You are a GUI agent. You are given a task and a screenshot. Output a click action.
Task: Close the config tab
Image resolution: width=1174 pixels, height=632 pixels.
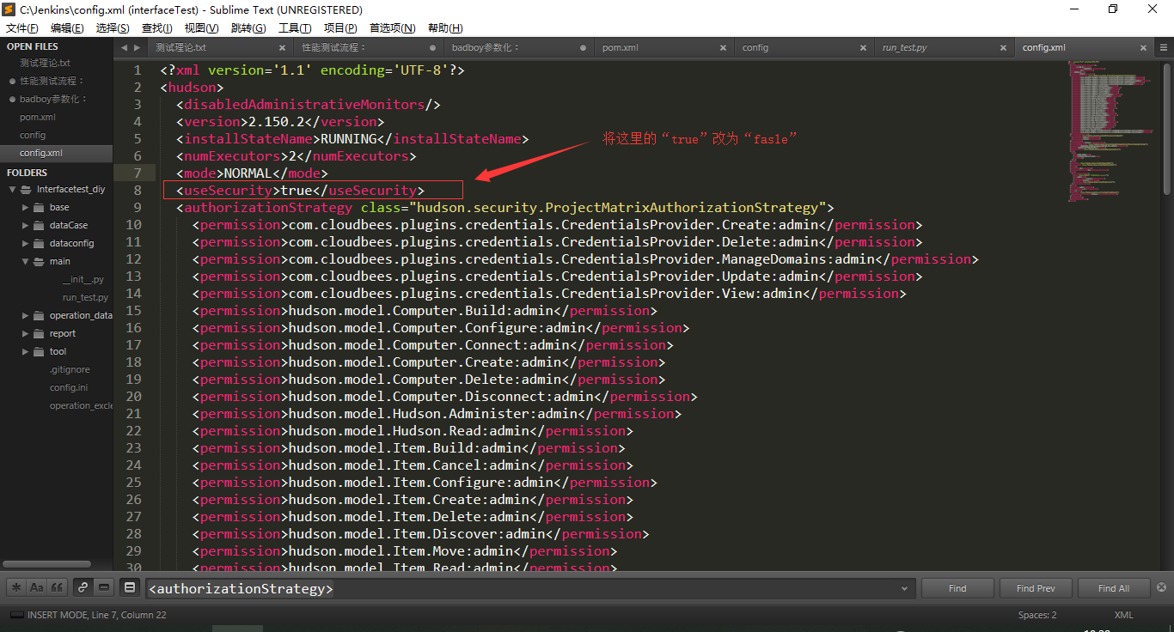click(864, 48)
